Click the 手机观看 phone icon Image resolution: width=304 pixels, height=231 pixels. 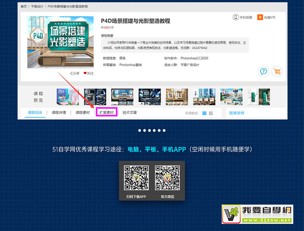click(236, 17)
